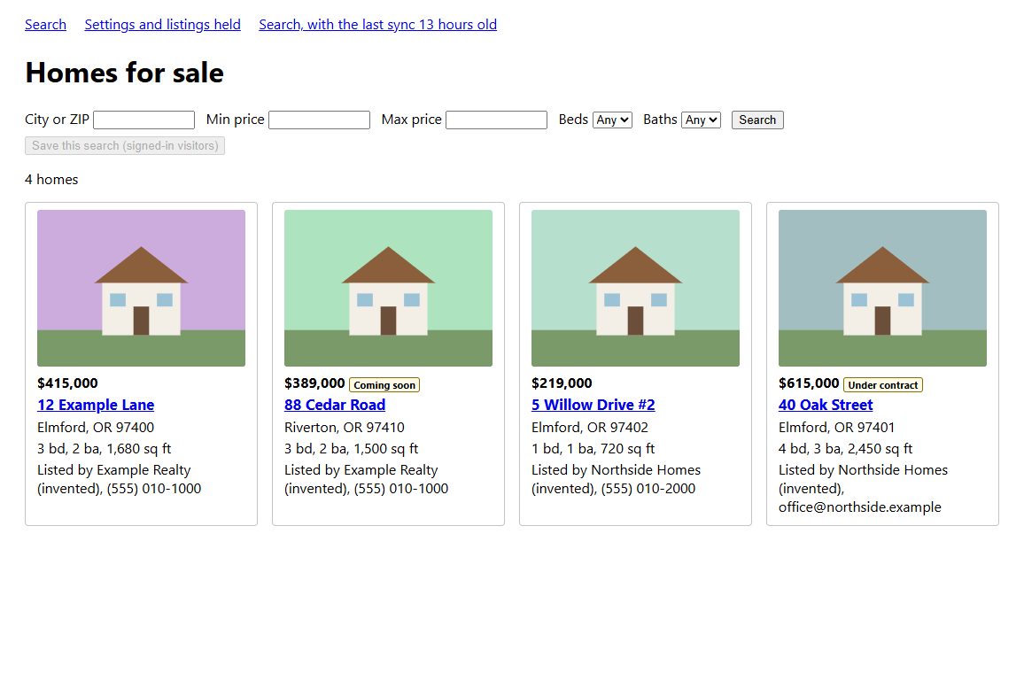Click the 3 bd, 2 ba, 1,680 sq ft details
The image size is (1024, 673).
pyautogui.click(x=104, y=449)
